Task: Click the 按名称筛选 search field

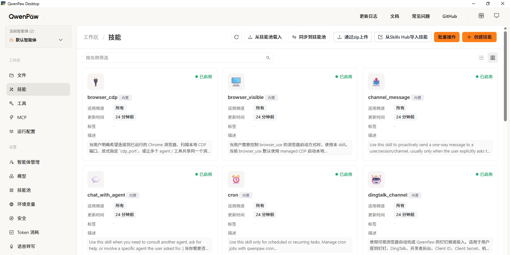Action: coord(178,58)
